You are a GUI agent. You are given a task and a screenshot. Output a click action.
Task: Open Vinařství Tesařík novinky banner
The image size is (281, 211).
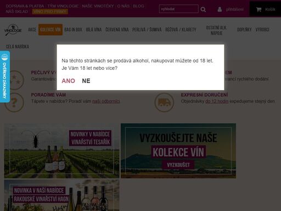click(62, 151)
